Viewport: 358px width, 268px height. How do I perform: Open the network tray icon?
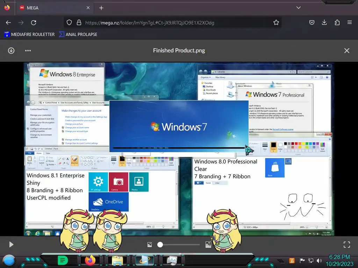(311, 260)
